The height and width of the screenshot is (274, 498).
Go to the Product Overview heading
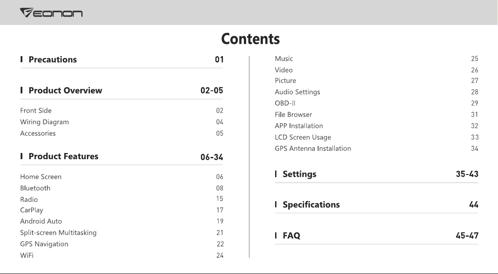[x=65, y=90]
